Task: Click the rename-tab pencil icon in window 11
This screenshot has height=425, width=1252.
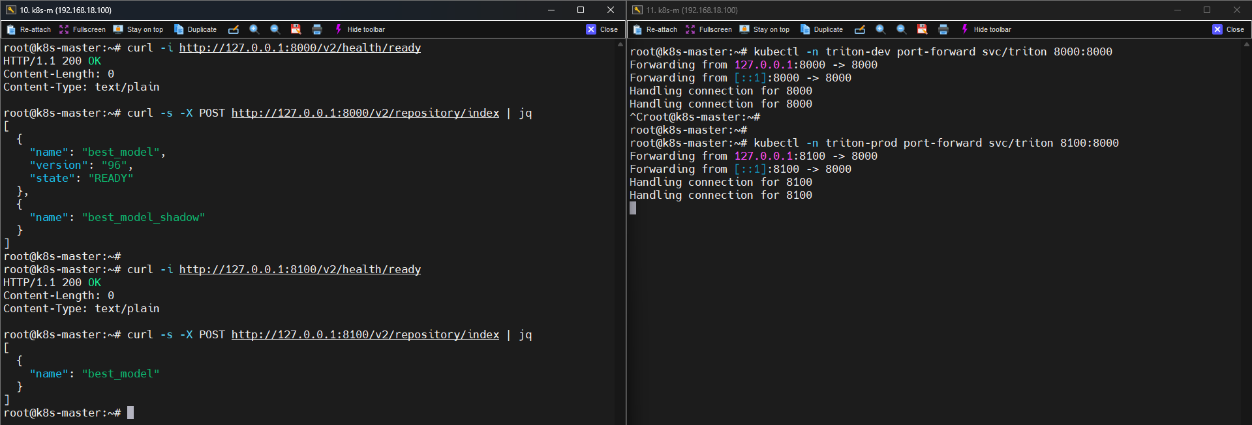Action: coord(860,29)
